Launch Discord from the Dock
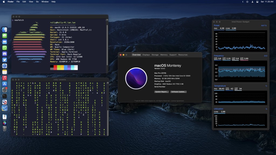The width and height of the screenshot is (276, 155). [5, 54]
